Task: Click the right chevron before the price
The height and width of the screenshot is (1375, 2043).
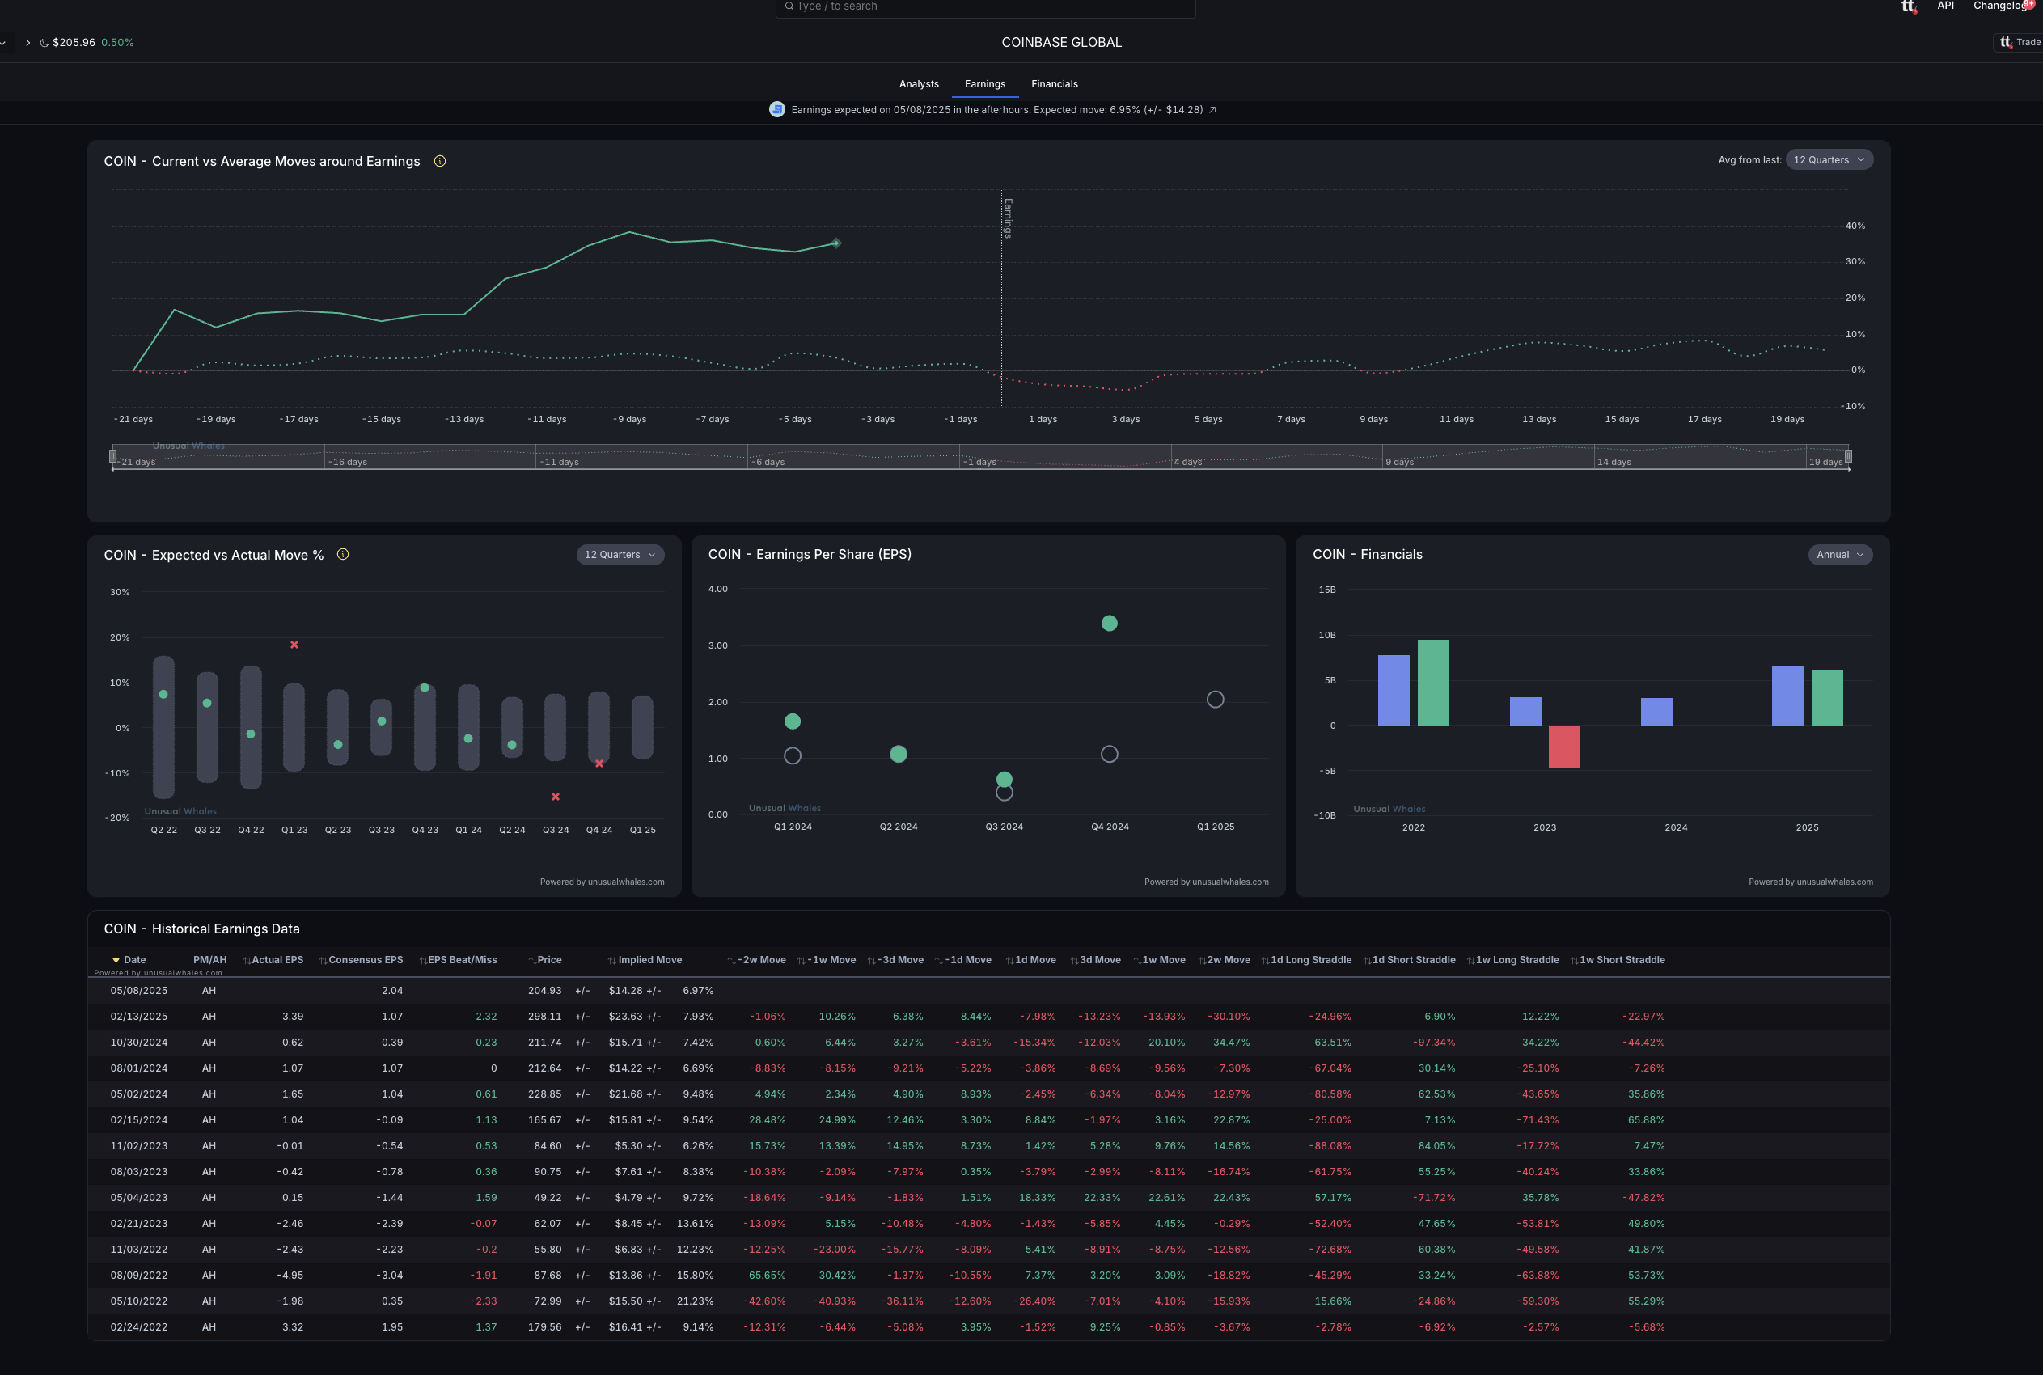Action: click(28, 43)
